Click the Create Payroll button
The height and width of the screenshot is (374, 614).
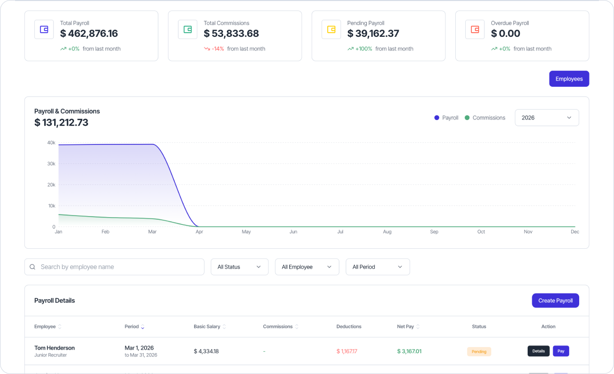(x=555, y=300)
